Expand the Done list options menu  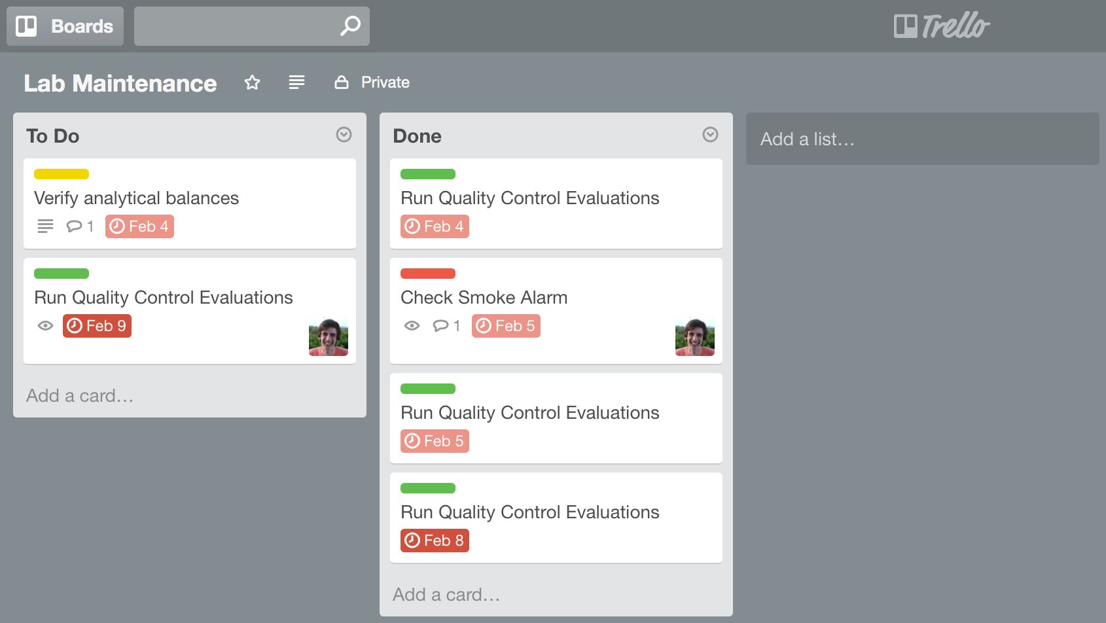point(710,135)
